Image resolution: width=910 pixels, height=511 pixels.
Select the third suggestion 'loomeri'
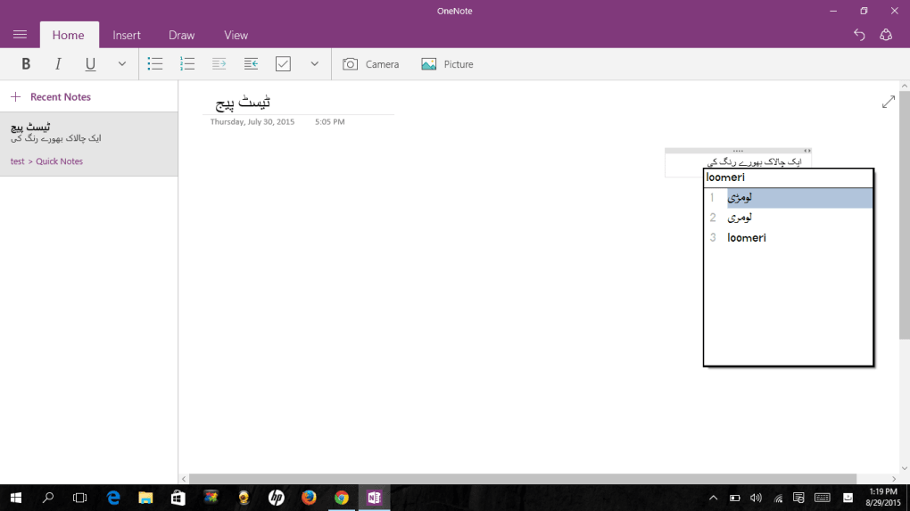coord(747,238)
